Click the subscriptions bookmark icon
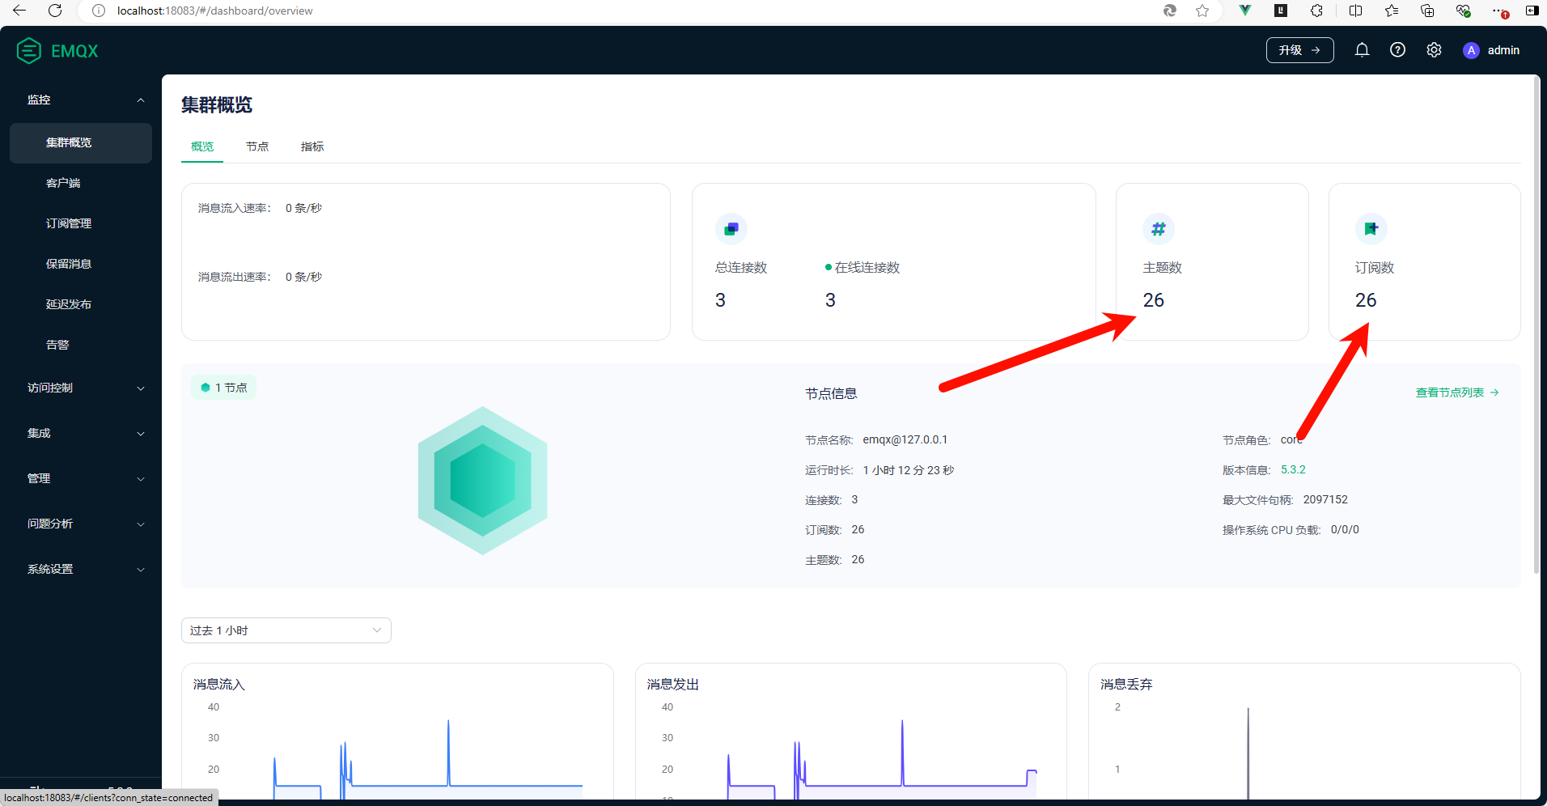The width and height of the screenshot is (1547, 806). [1371, 229]
